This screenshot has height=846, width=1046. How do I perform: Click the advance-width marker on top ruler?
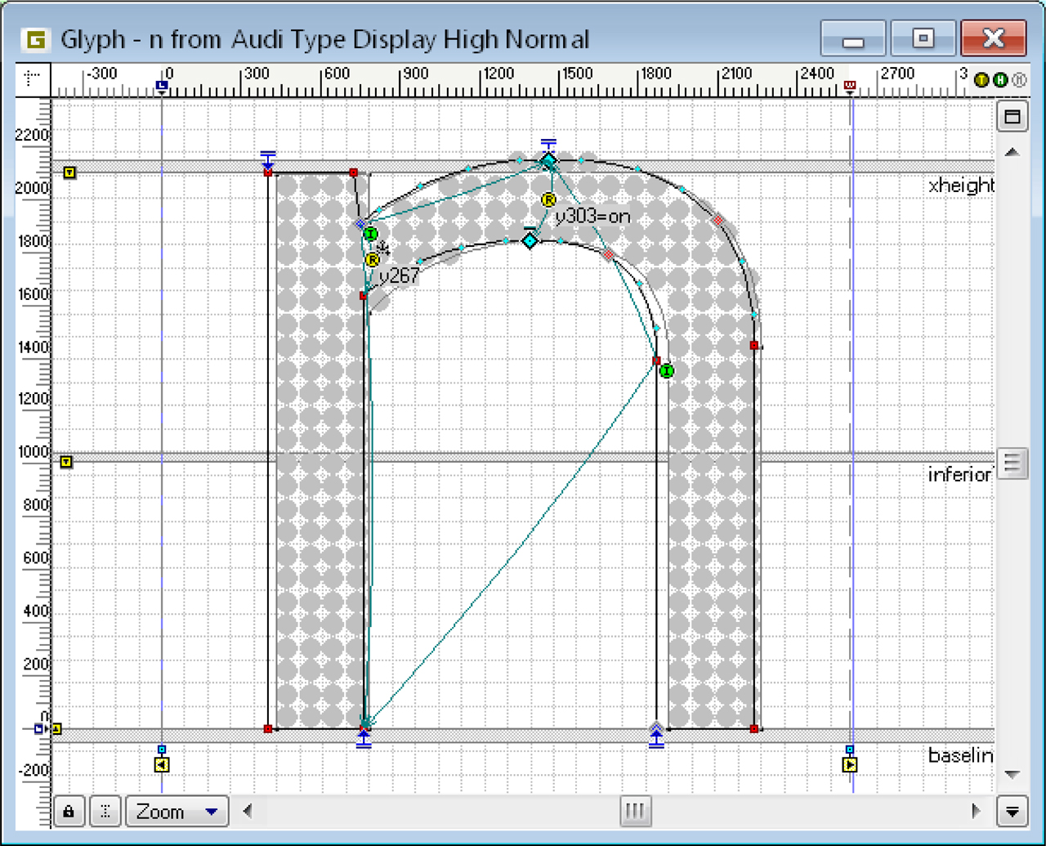tap(850, 86)
